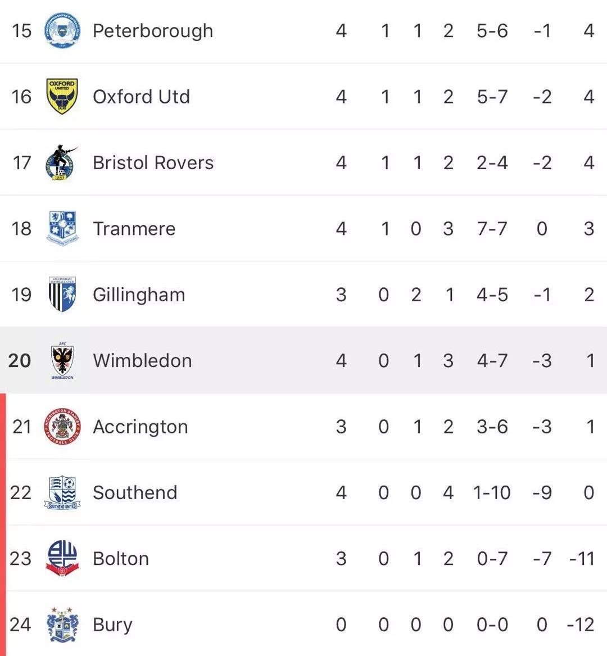The height and width of the screenshot is (656, 607).
Task: Tap the Oxford Utd yellow crest
Action: point(62,96)
